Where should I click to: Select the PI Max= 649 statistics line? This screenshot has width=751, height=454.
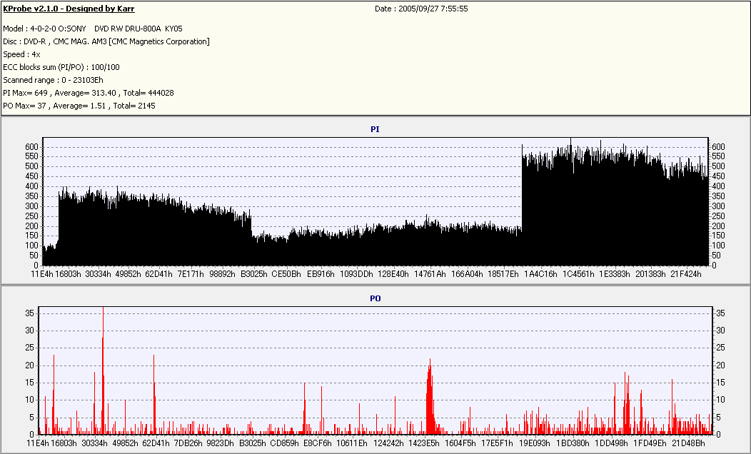(x=79, y=93)
